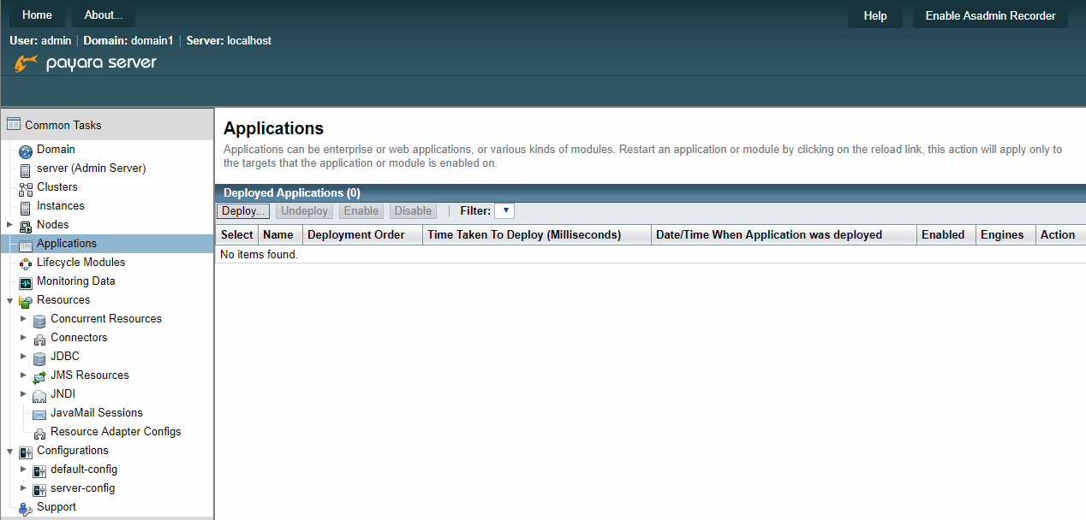Click the Monitoring Data chart icon
Screen dimensions: 1086x520
click(26, 281)
